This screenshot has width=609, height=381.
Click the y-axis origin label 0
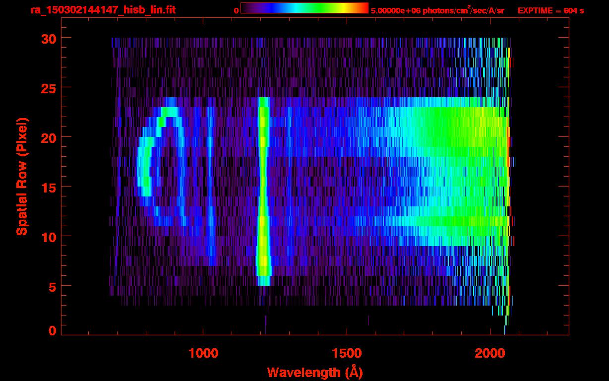click(52, 330)
